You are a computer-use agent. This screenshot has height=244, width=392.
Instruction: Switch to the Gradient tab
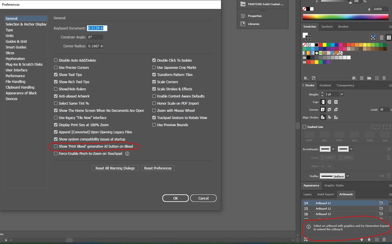325,85
